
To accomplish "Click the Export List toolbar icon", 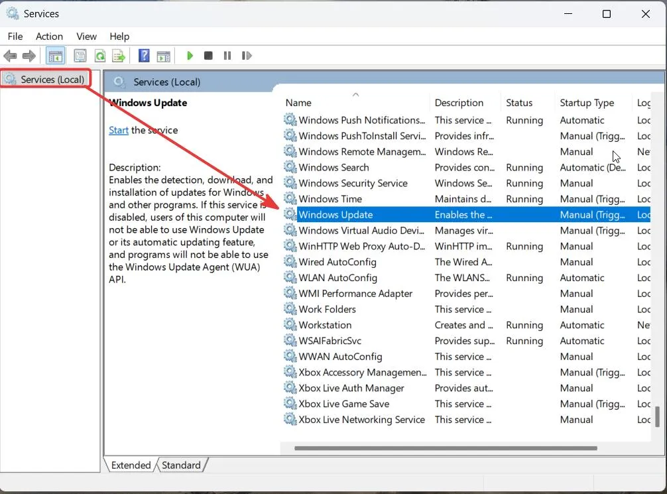I will click(x=119, y=56).
